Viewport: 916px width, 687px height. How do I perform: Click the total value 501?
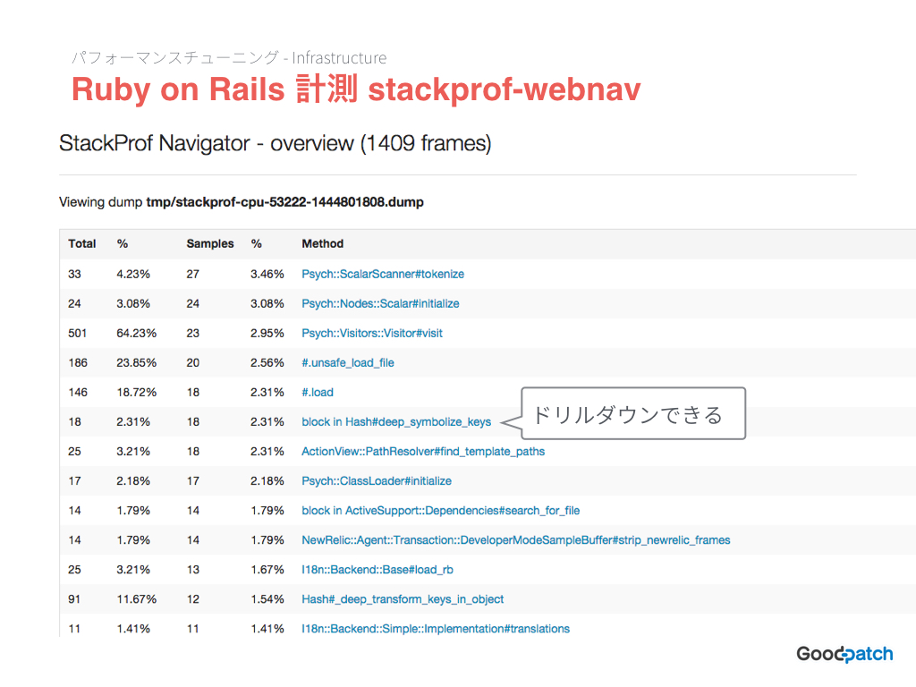coord(77,333)
